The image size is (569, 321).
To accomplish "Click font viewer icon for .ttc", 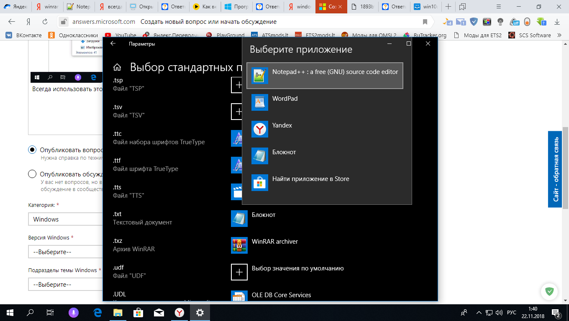I will [236, 138].
